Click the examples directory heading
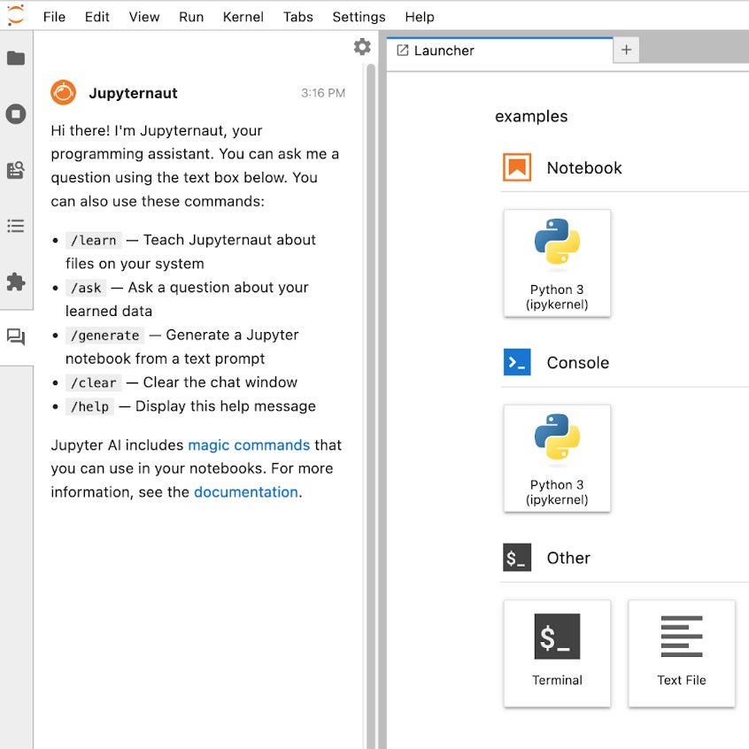Screen dimensions: 749x749 click(531, 116)
